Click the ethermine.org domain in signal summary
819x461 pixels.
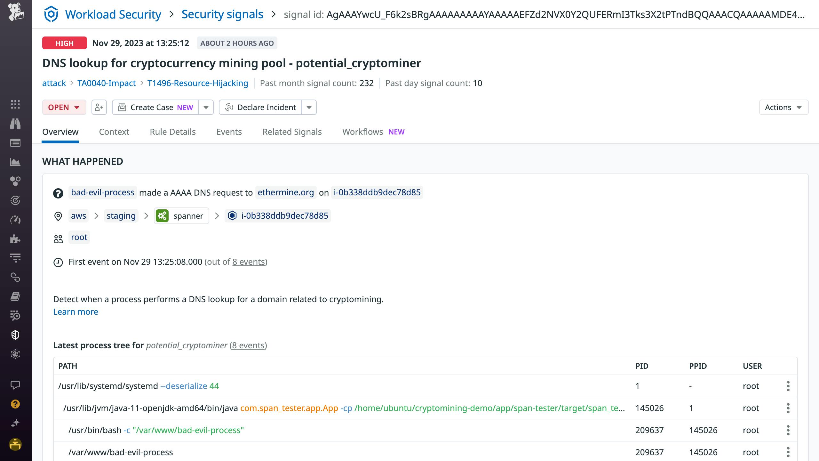[x=286, y=192]
